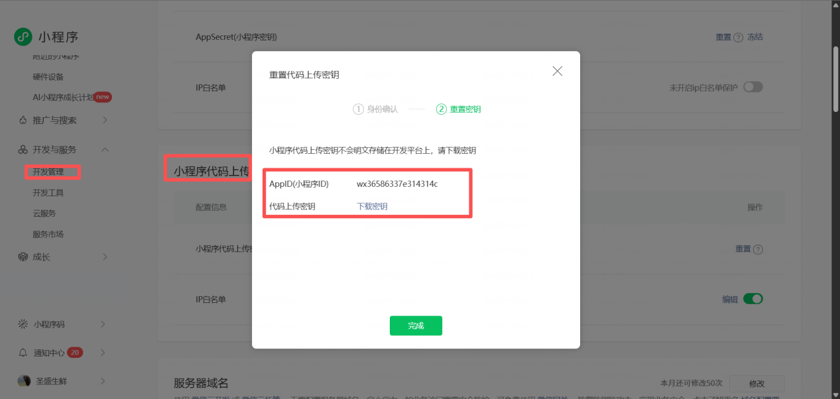Click the 身份确认 step indicator
This screenshot has width=840, height=399.
375,109
